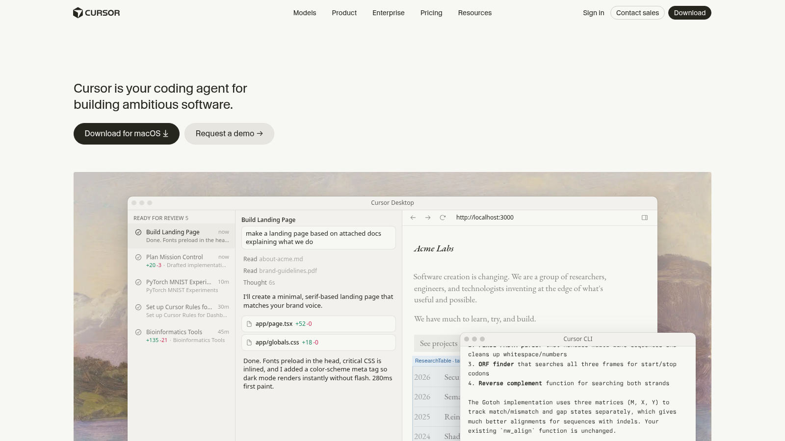
Task: Open the Enterprise menu
Action: pyautogui.click(x=388, y=13)
